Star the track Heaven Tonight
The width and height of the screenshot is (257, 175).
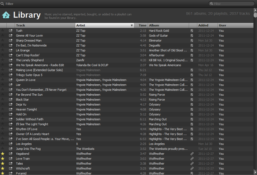pos(3,109)
